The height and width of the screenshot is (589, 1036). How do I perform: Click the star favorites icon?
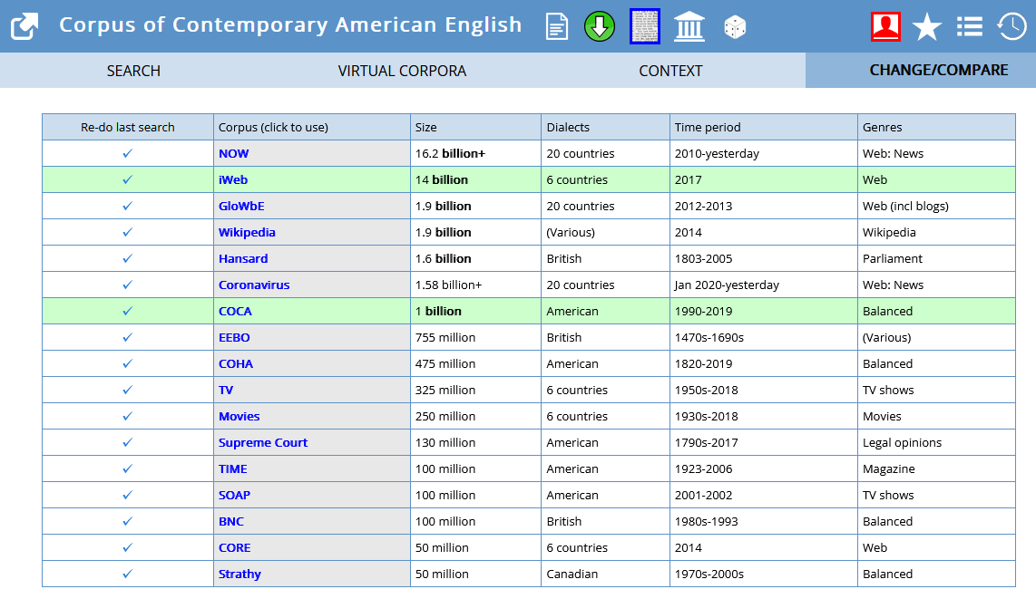point(927,28)
